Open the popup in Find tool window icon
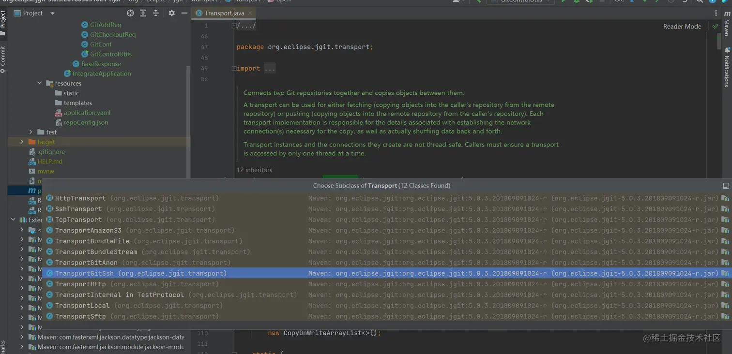This screenshot has height=354, width=732. (725, 186)
